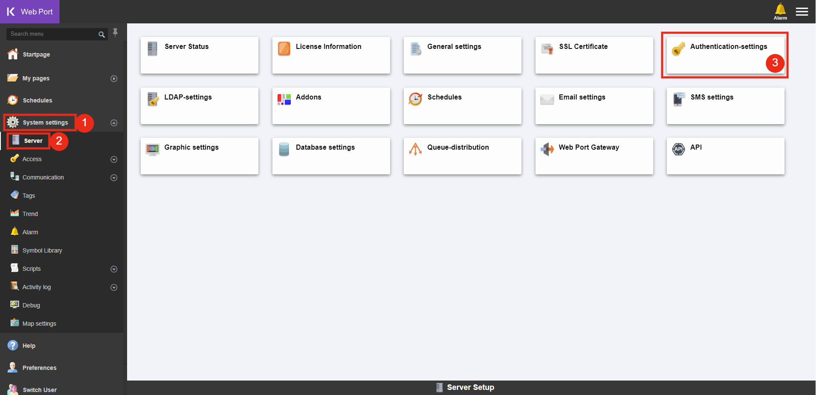
Task: Open the Map settings menu entry
Action: pyautogui.click(x=62, y=323)
